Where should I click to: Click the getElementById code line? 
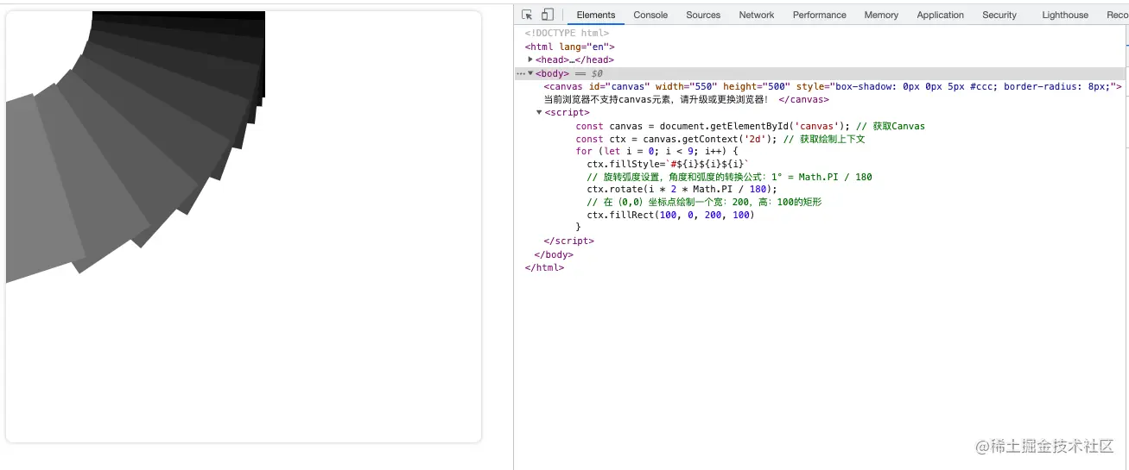coord(750,126)
